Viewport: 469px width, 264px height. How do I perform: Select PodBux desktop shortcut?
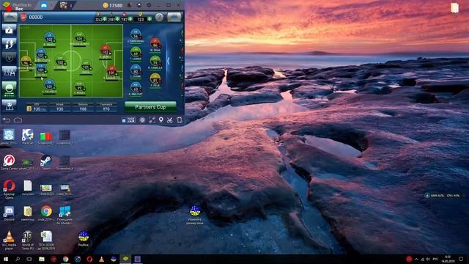coord(83,238)
